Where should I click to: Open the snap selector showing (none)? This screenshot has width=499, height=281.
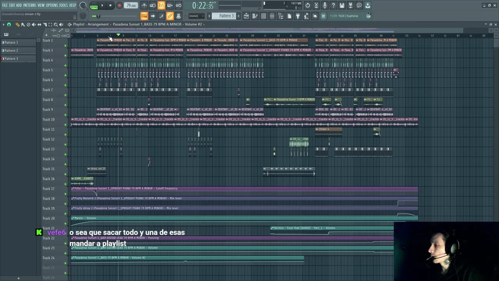196,16
